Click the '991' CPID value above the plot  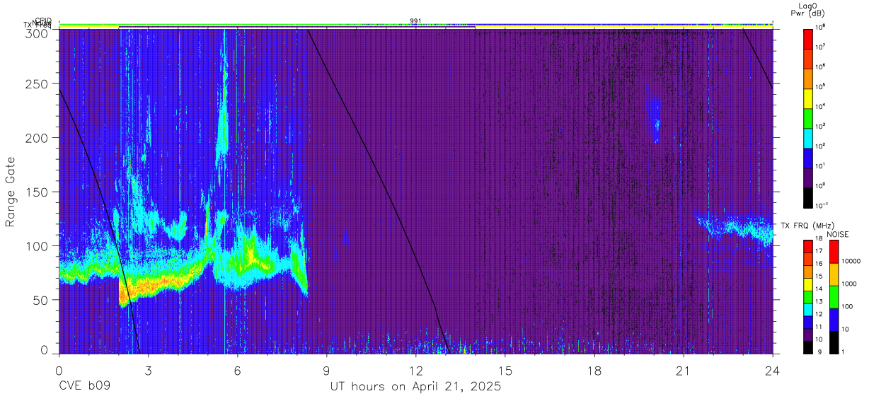click(415, 21)
